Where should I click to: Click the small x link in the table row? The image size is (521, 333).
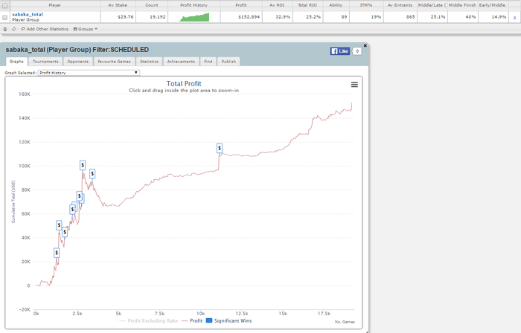[x=515, y=17]
